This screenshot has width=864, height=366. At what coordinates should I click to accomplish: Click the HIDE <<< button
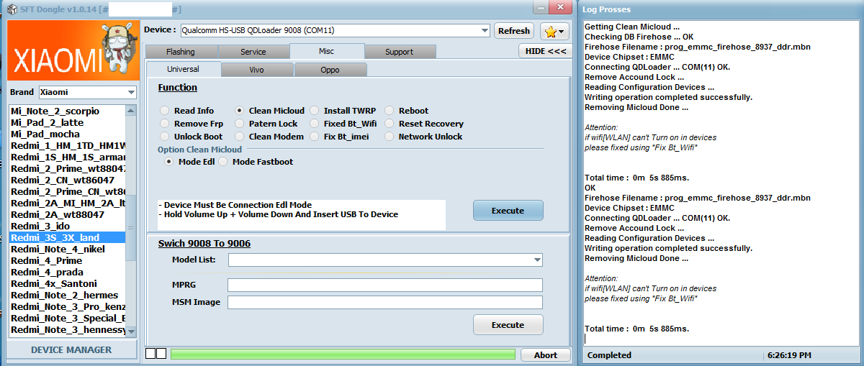pyautogui.click(x=545, y=51)
